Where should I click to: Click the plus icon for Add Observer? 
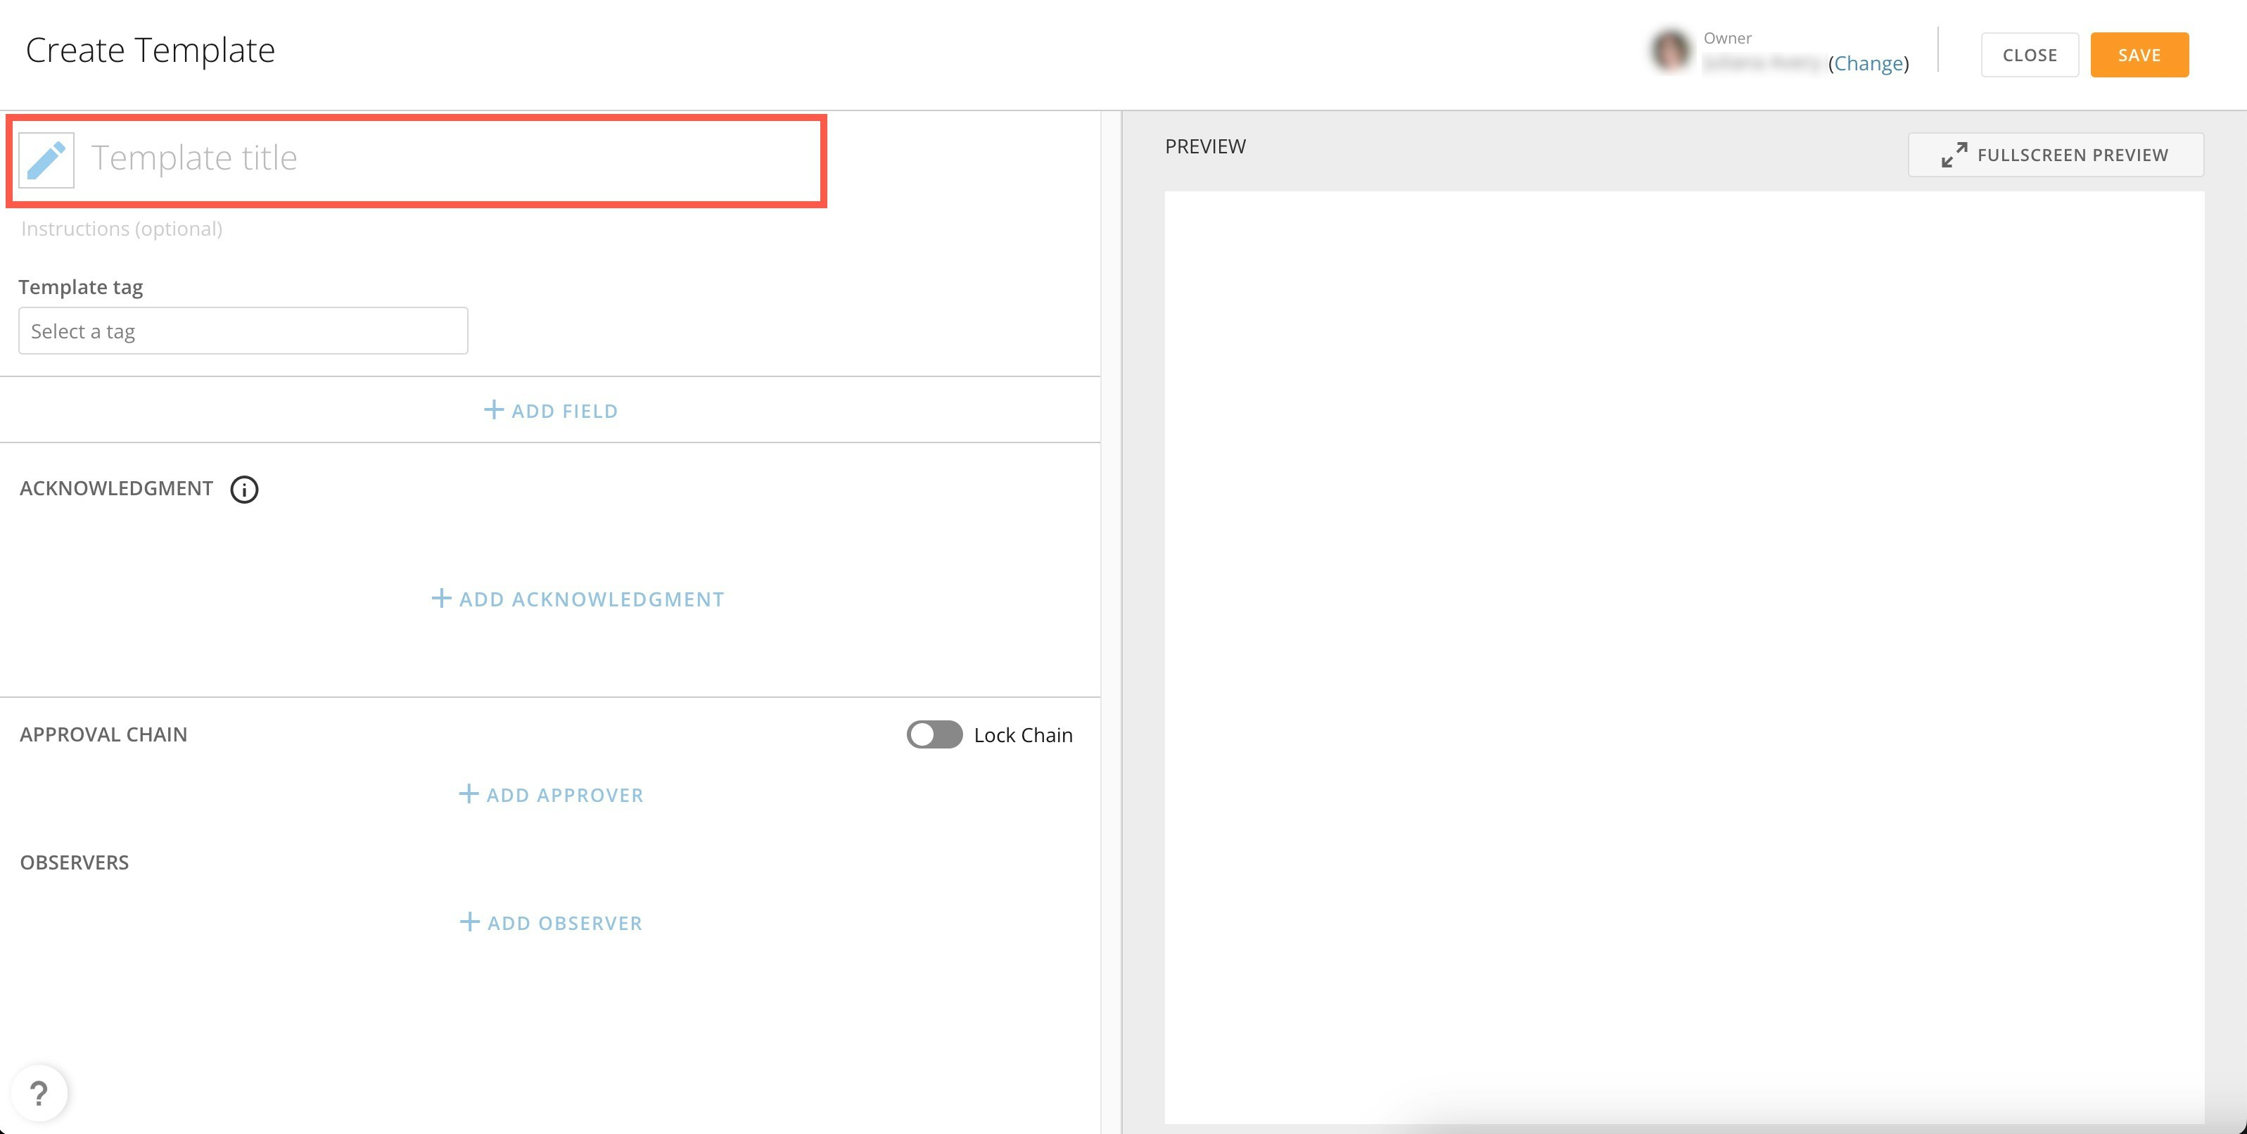[x=469, y=922]
